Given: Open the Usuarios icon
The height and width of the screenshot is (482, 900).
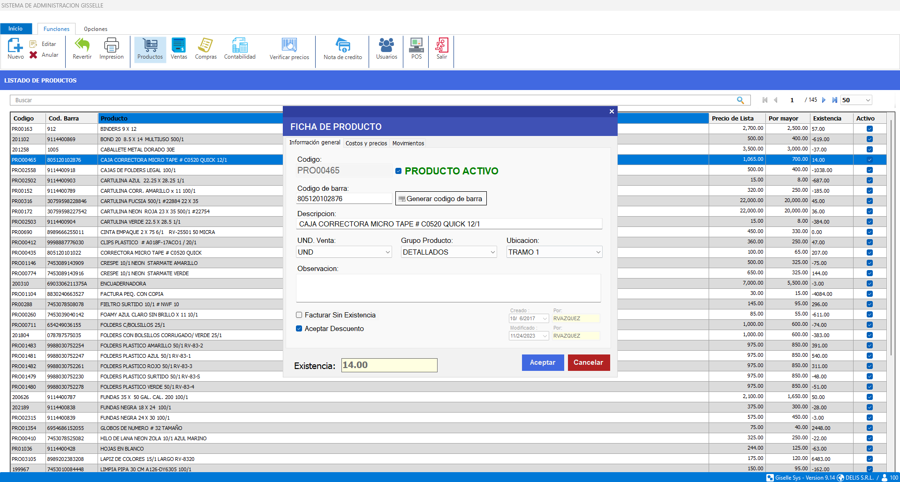Looking at the screenshot, I should tap(386, 45).
